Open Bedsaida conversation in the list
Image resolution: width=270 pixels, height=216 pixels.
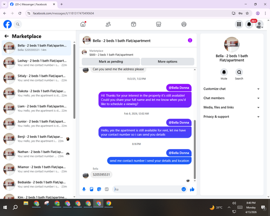pos(36,184)
